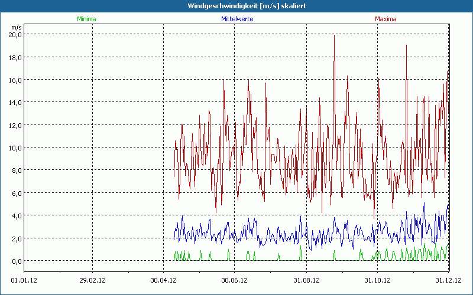Image resolution: width=473 pixels, height=295 pixels.
Task: Select the 31.12.12 end date label
Action: [448, 280]
